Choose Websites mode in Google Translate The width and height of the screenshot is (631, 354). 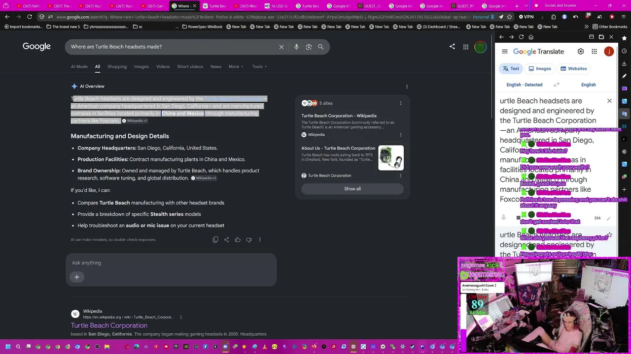573,69
